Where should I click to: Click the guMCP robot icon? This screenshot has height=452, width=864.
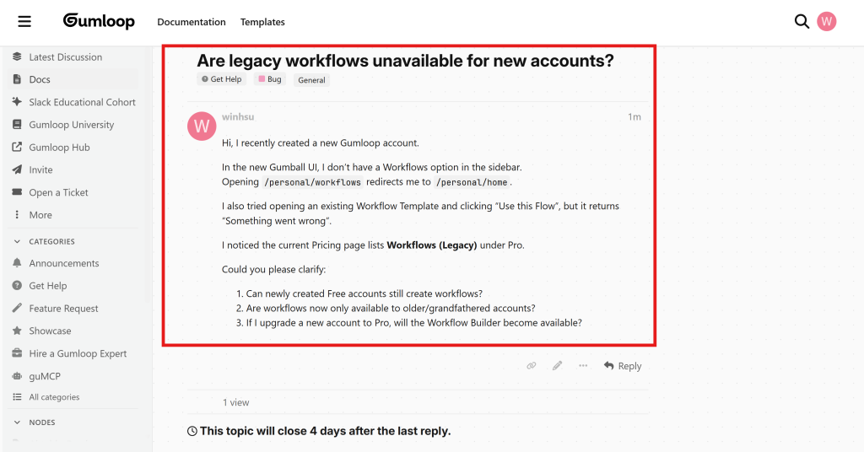[17, 376]
